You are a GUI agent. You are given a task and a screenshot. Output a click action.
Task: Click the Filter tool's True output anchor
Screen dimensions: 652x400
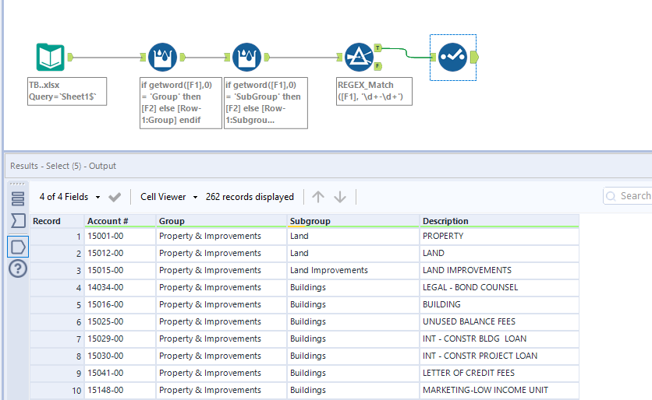tap(378, 47)
